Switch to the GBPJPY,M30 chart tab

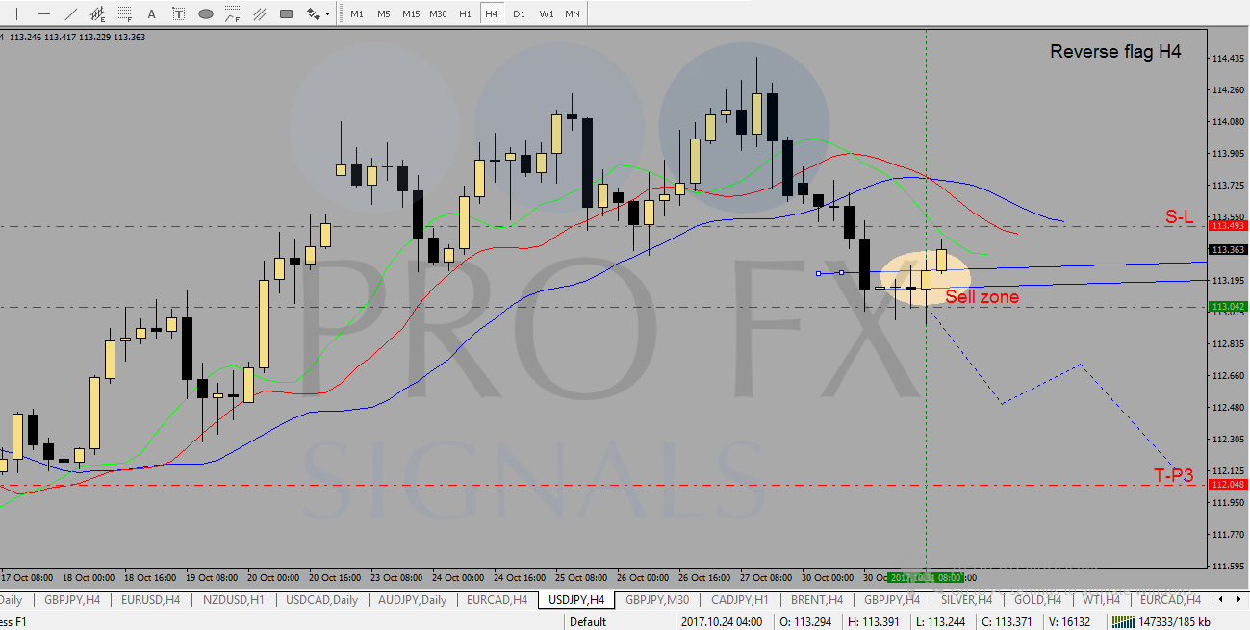click(657, 599)
